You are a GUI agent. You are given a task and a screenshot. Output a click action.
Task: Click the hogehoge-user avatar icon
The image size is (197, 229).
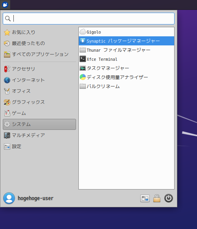(x=9, y=198)
